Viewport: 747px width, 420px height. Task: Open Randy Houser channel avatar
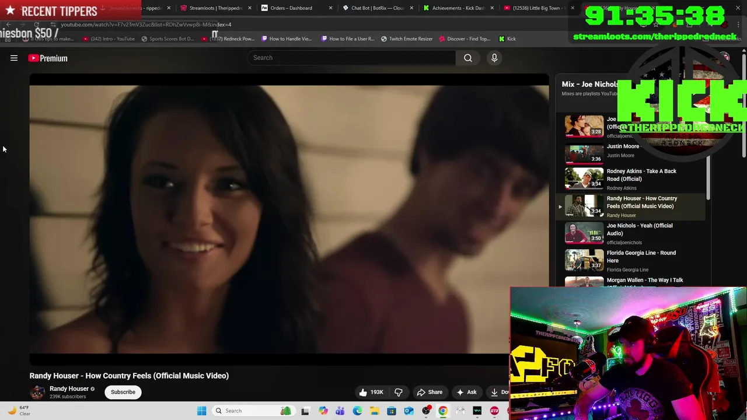(x=37, y=392)
